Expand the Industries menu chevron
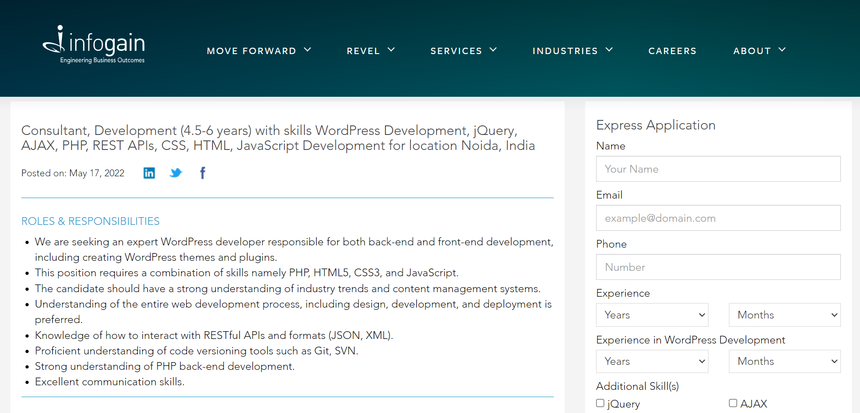This screenshot has width=860, height=413. [x=609, y=50]
